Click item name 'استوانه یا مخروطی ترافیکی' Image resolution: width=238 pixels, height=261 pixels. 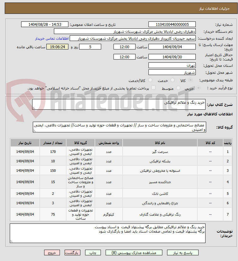pyautogui.click(x=160, y=171)
